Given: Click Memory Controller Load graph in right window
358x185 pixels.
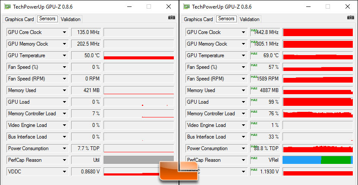Looking at the screenshot, I should tap(318, 114).
